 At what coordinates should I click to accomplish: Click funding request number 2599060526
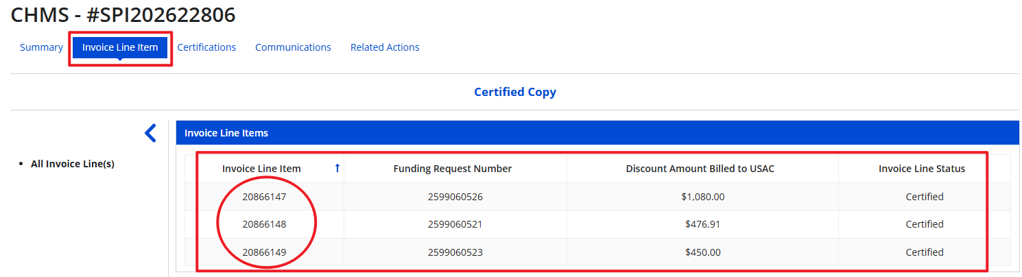(455, 197)
